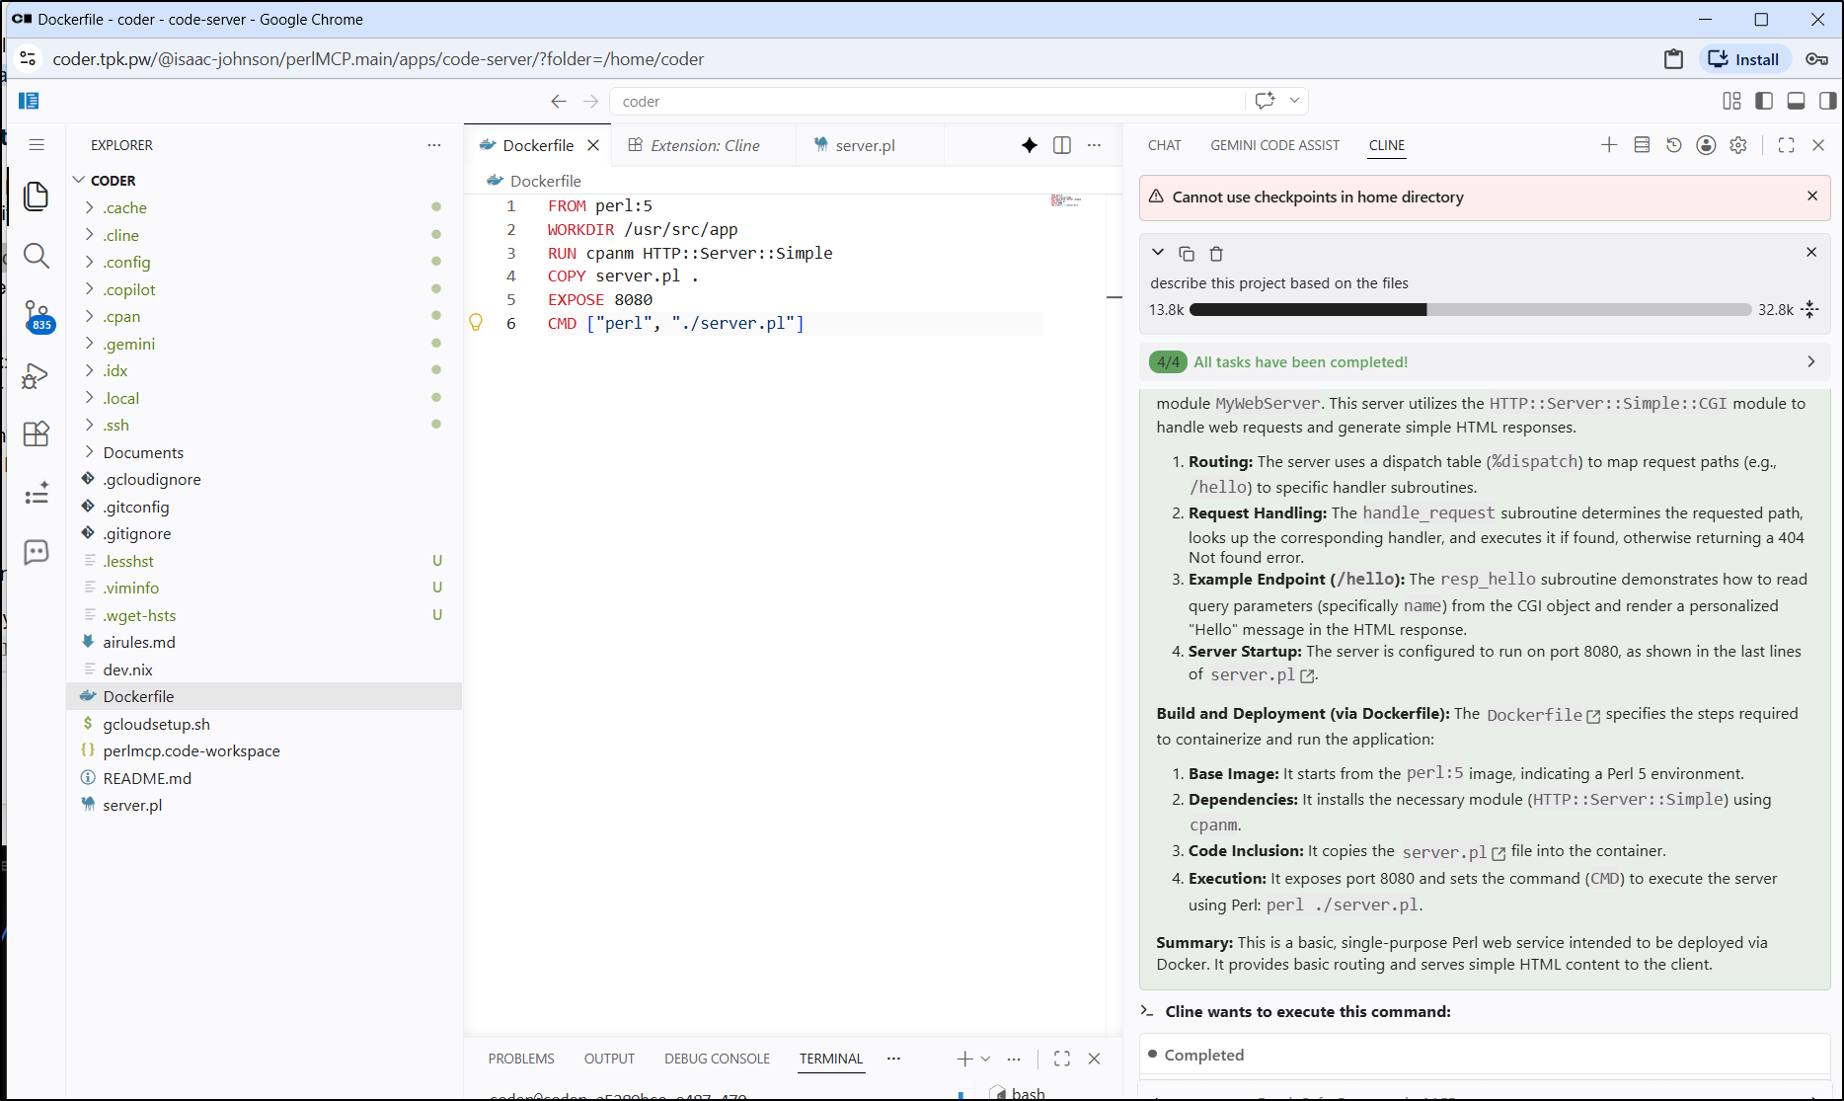Open Chrome clipboard icon in address bar
The image size is (1844, 1101).
coord(1673,59)
